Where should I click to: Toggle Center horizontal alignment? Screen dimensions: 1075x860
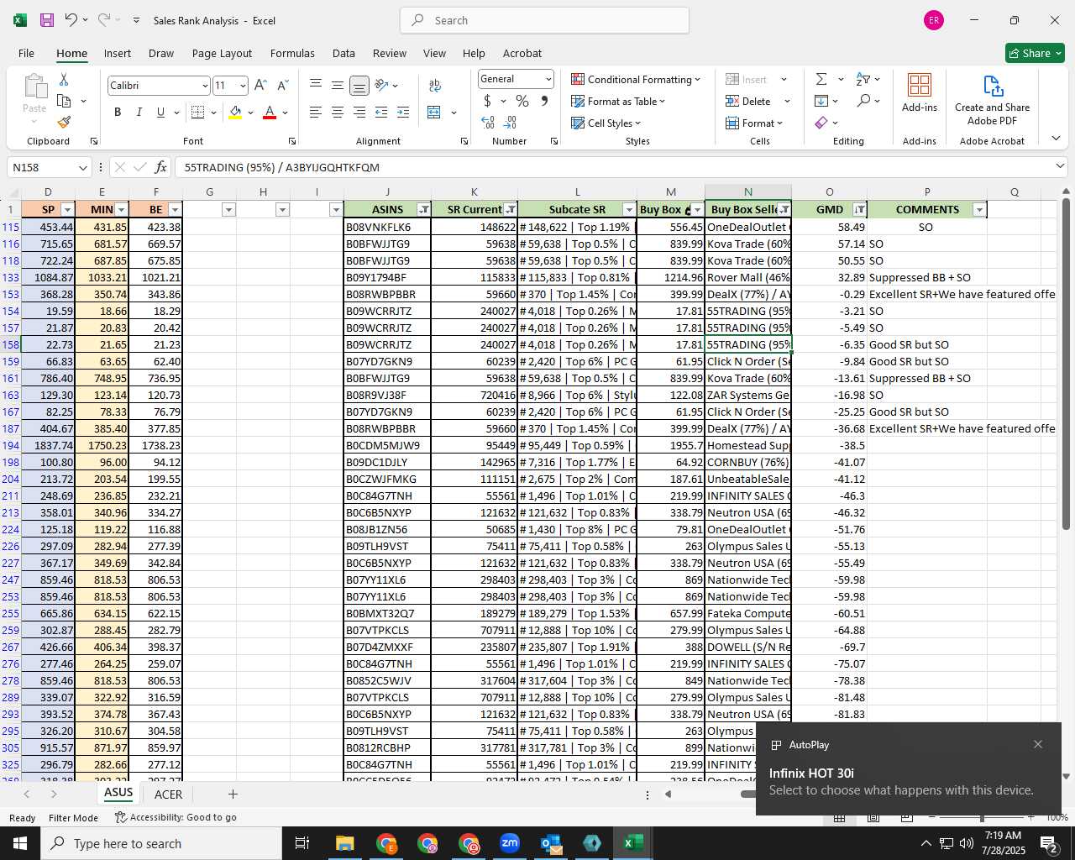tap(338, 113)
